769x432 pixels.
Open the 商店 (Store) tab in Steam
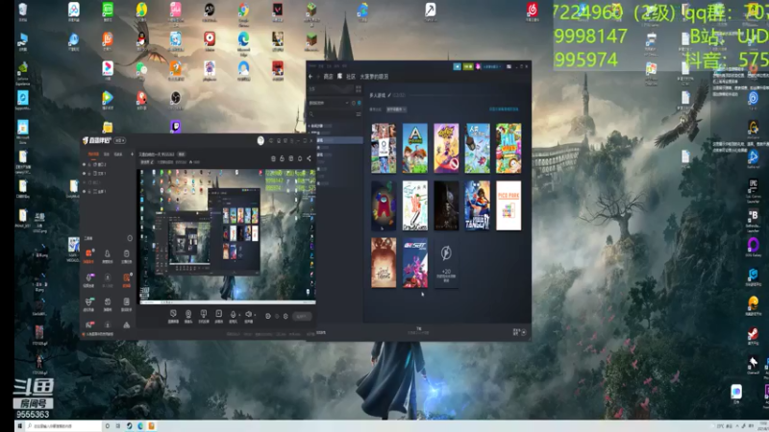pyautogui.click(x=328, y=77)
